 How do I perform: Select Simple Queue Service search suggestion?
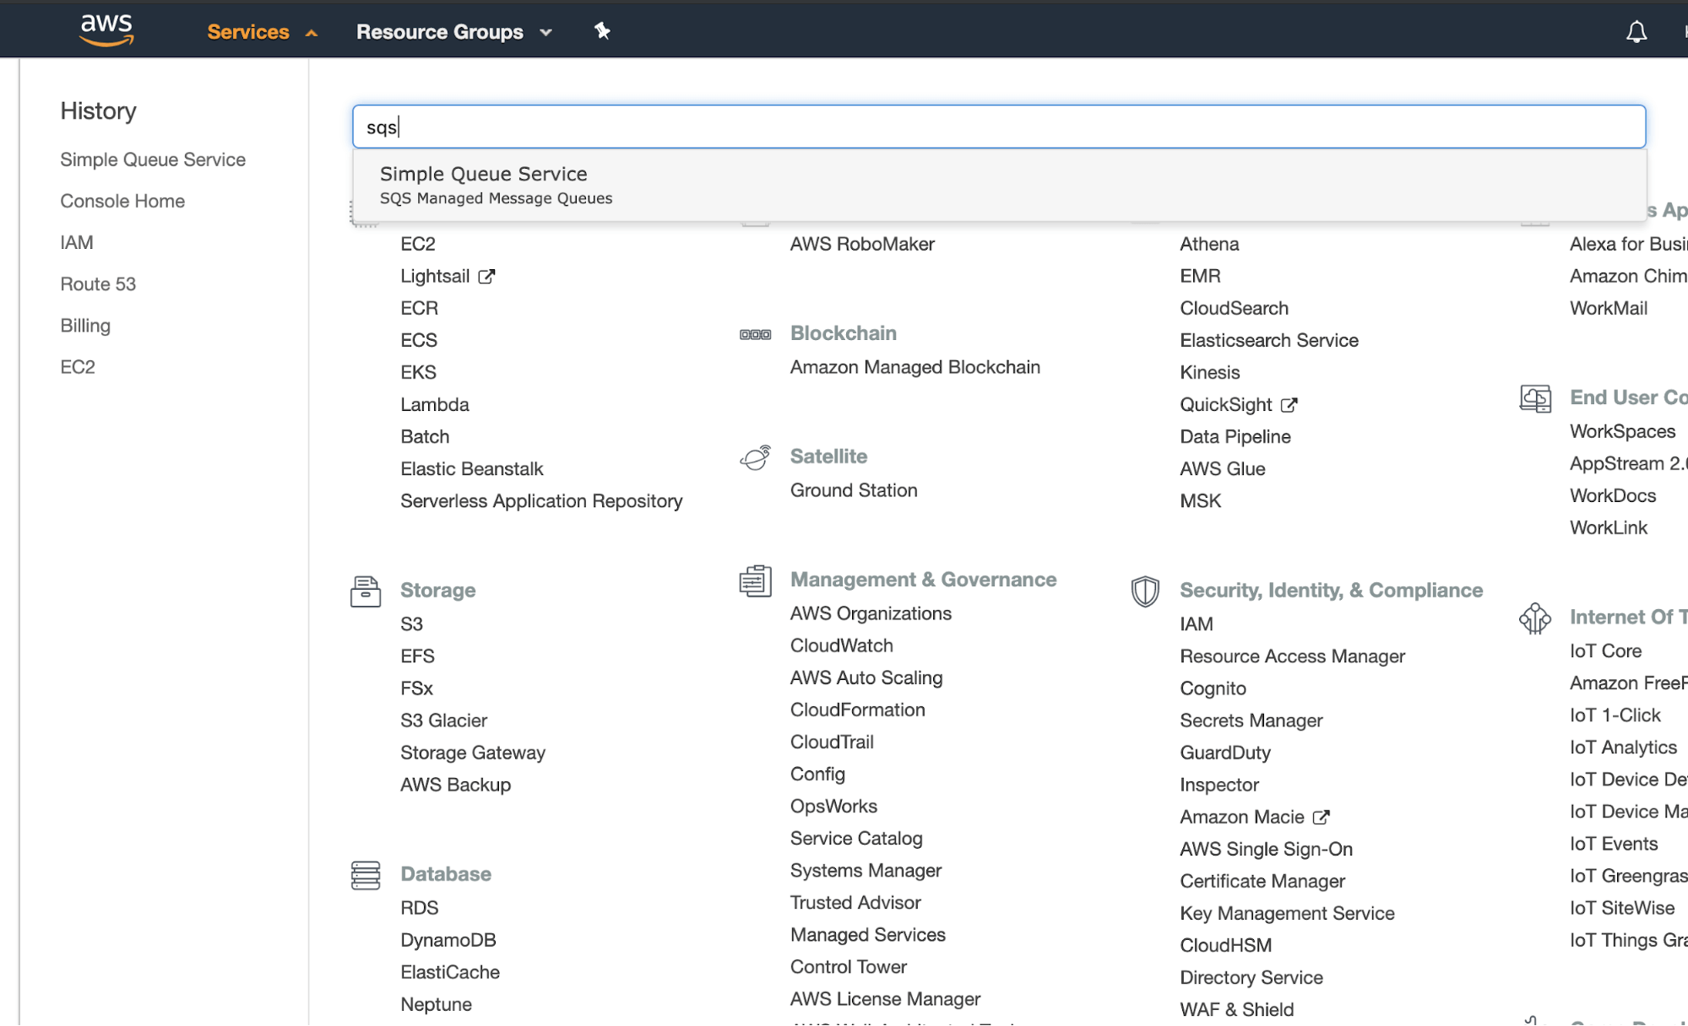tap(484, 184)
